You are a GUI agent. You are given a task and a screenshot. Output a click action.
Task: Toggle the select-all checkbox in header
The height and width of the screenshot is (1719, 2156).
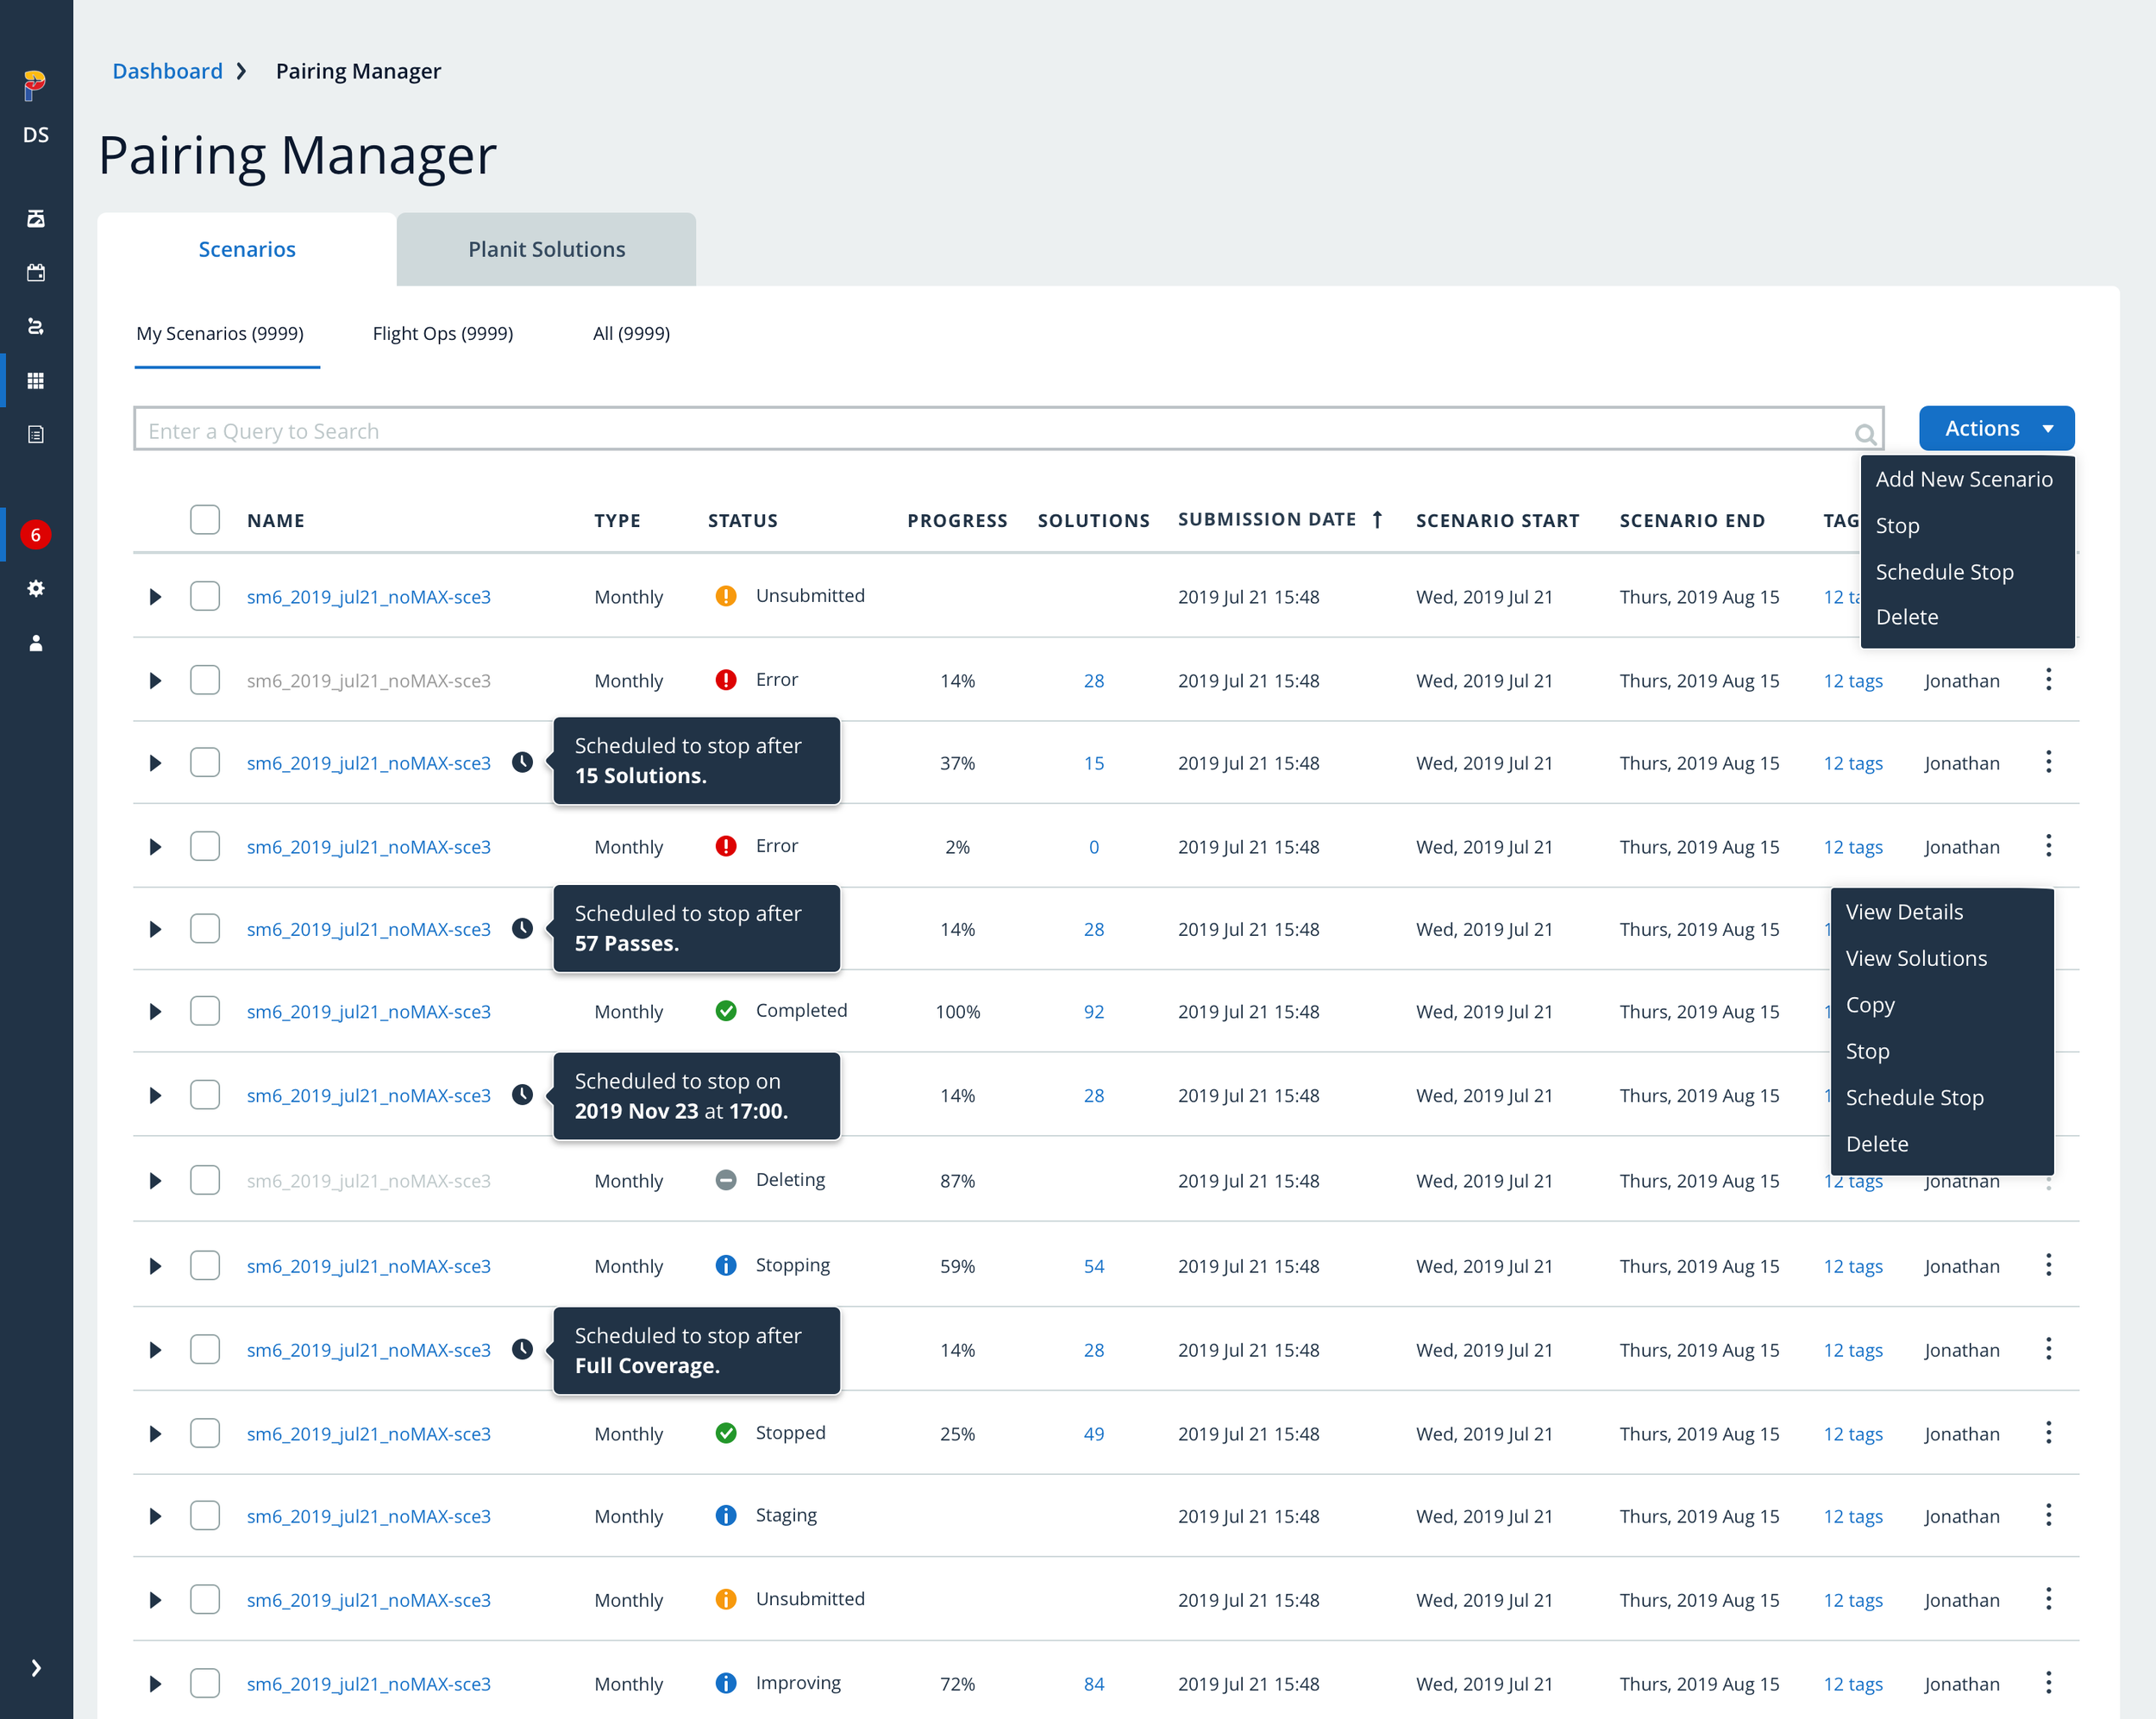205,519
